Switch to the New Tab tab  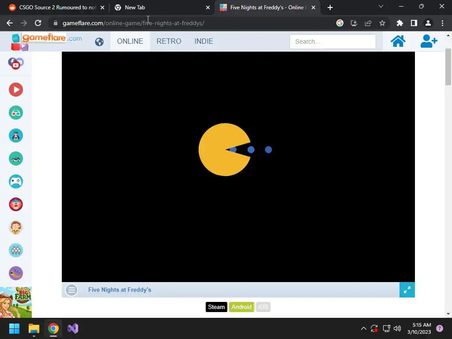point(162,8)
